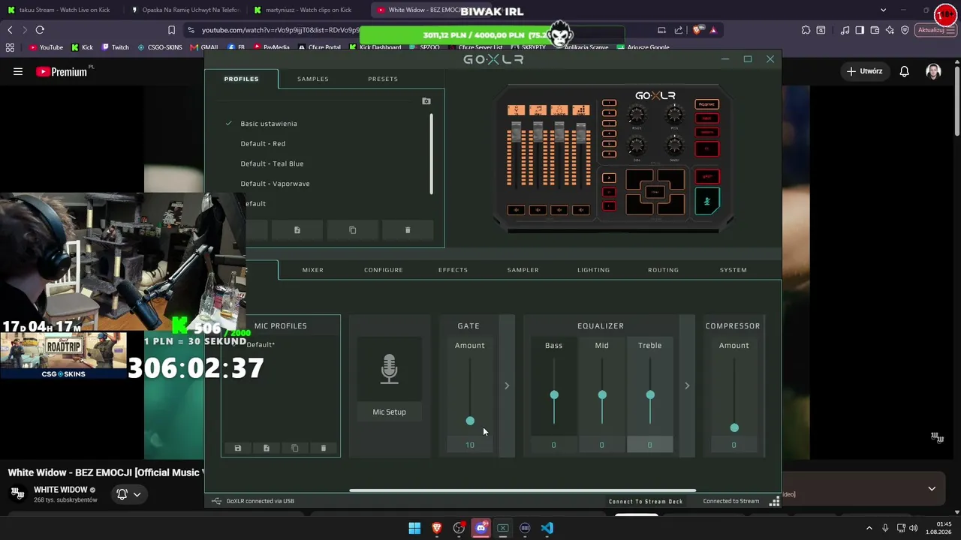Screen dimensions: 961x540
Task: Open Discord from the taskbar
Action: coord(481,528)
